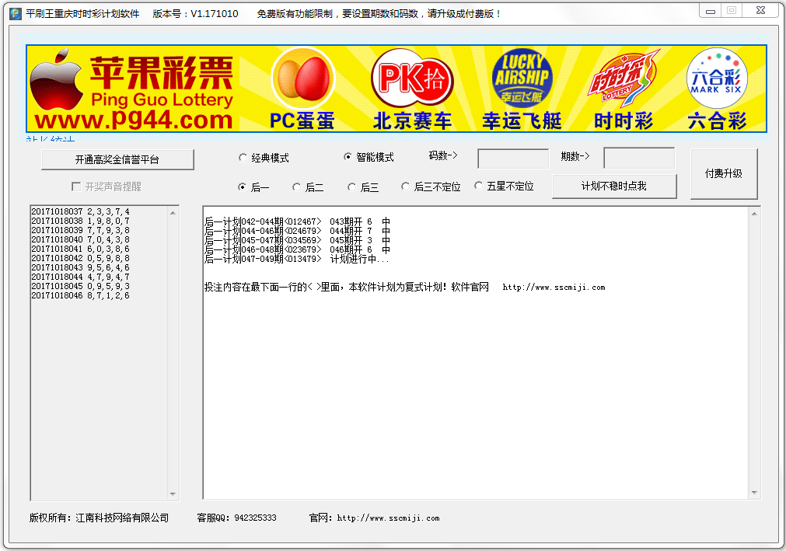Click the 开通高奖金信誉平台 button
The width and height of the screenshot is (786, 551).
(117, 159)
